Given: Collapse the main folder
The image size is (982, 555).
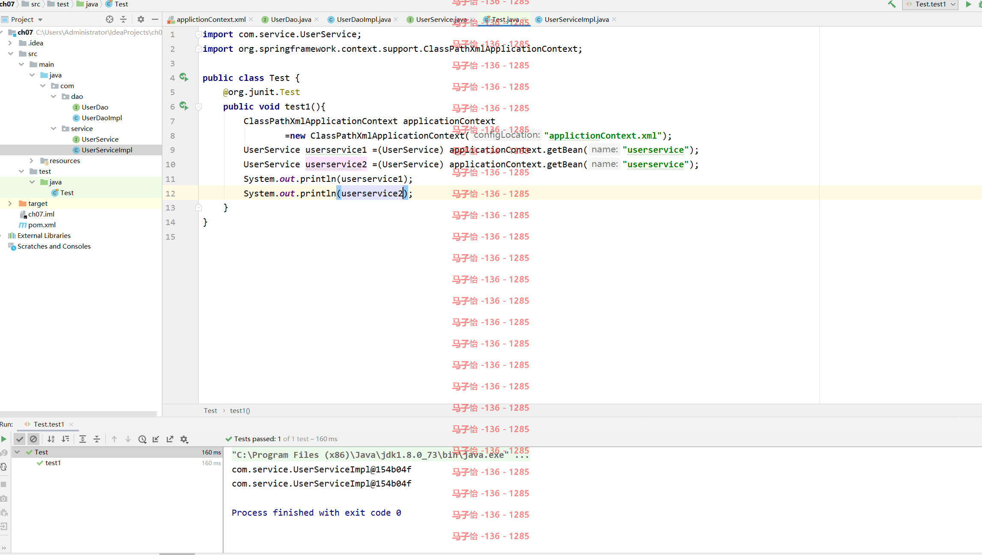Looking at the screenshot, I should coord(21,64).
